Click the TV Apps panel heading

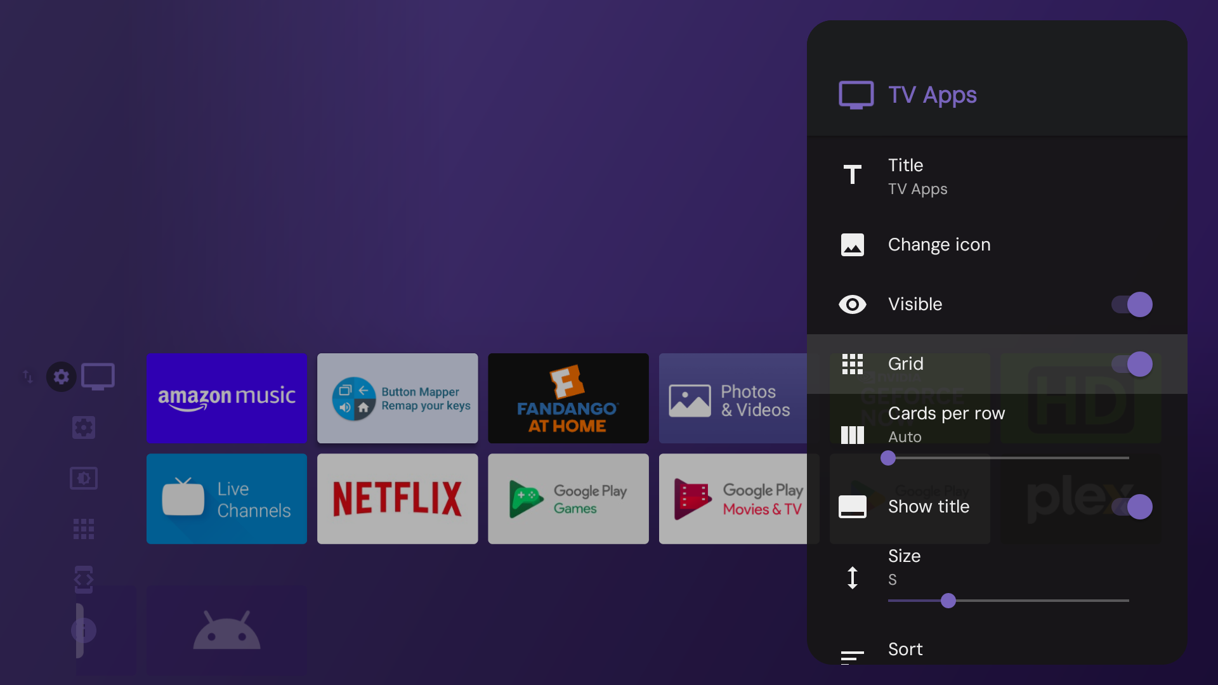933,95
